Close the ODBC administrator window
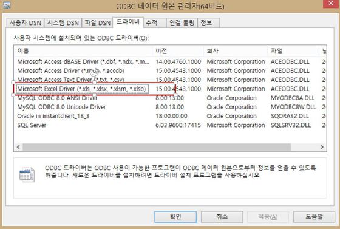This screenshot has width=340, height=229. (331, 4)
